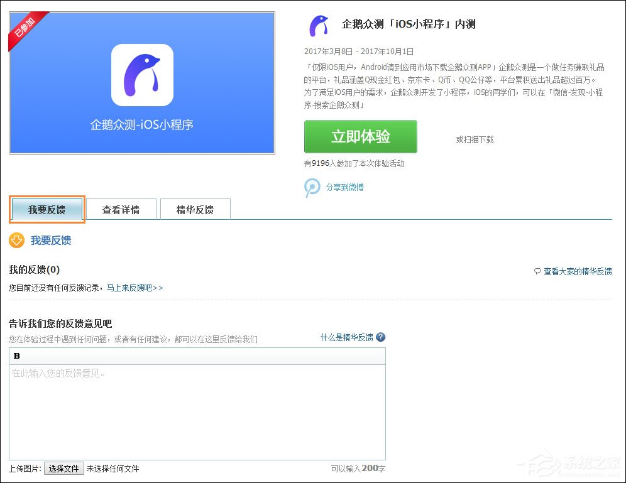Image resolution: width=626 pixels, height=483 pixels.
Task: Click the orange down-arrow feedback icon
Action: tap(16, 241)
